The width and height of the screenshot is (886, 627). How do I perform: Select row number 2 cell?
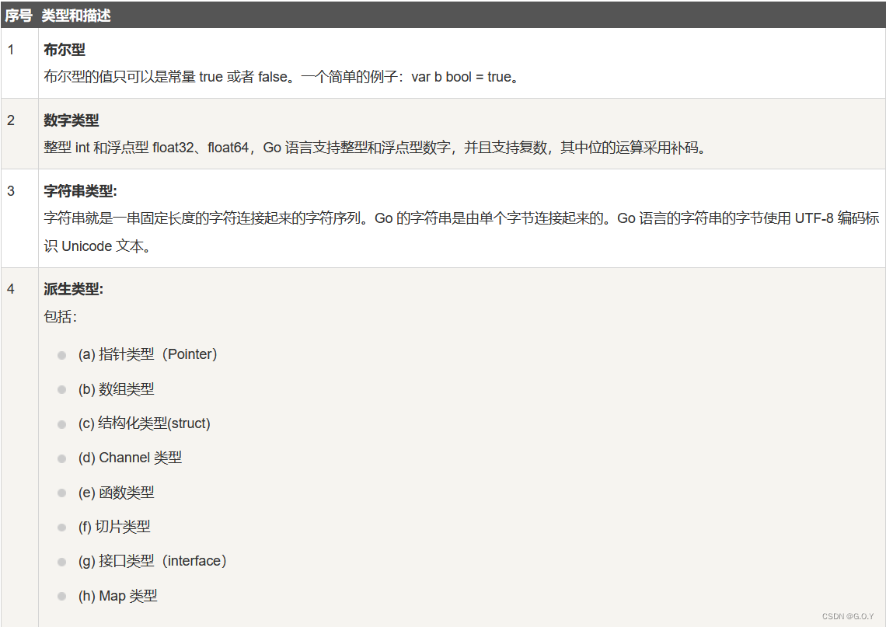pyautogui.click(x=19, y=134)
